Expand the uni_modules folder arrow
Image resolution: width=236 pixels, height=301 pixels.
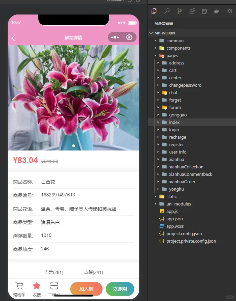[x=156, y=204]
